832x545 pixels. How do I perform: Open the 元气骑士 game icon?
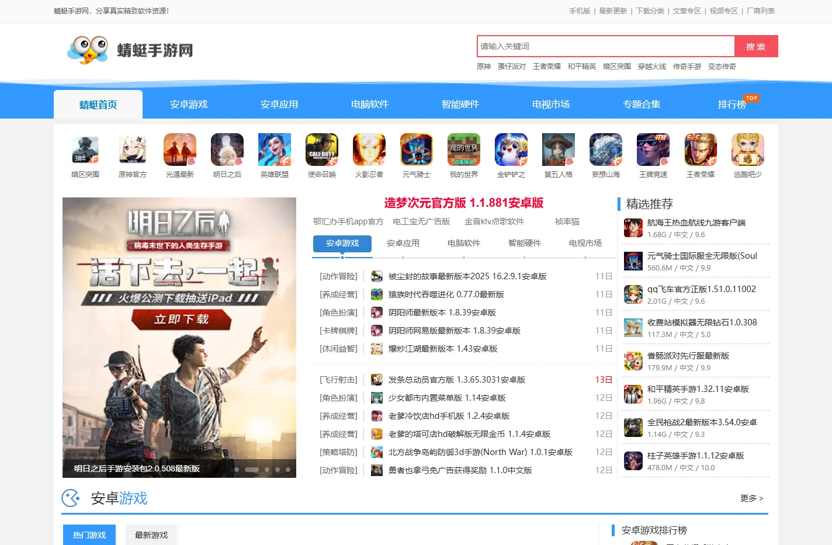(417, 150)
